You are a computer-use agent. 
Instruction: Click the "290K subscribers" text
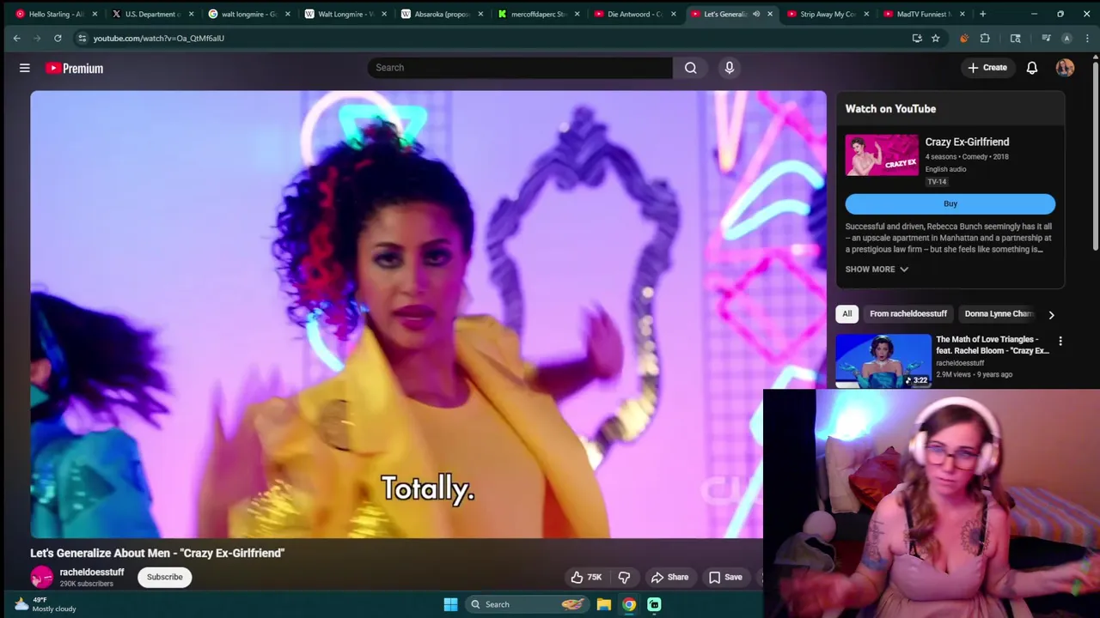(86, 584)
